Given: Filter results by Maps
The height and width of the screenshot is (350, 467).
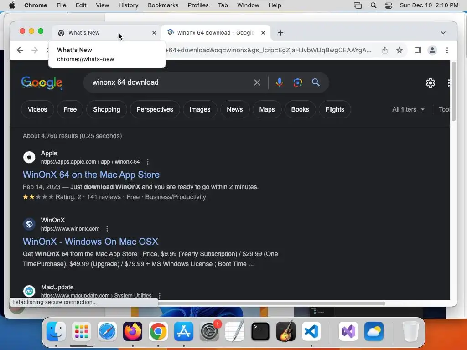Looking at the screenshot, I should click(x=267, y=109).
